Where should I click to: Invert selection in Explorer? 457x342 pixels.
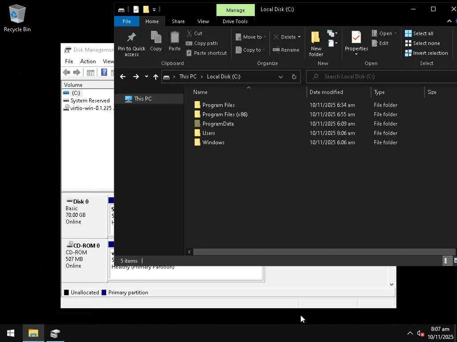[x=426, y=53]
